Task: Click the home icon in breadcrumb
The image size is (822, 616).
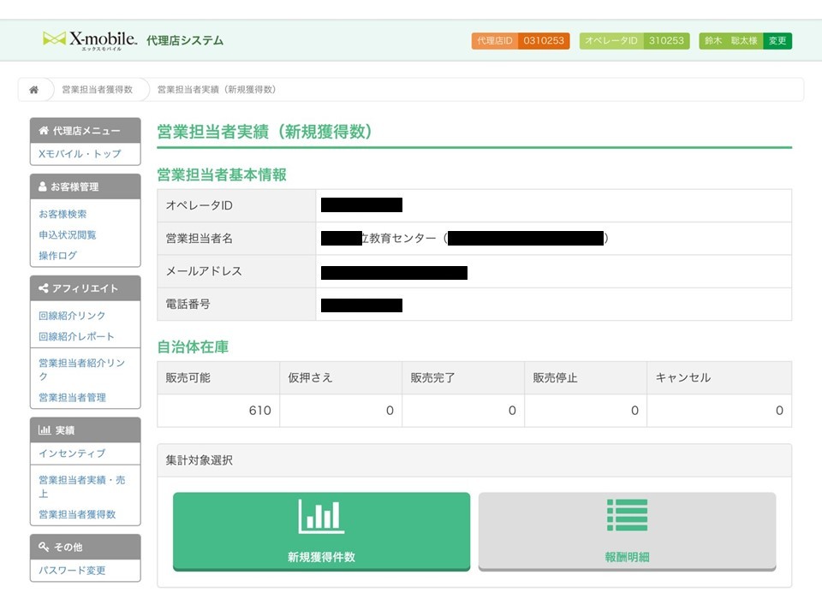Action: point(33,90)
